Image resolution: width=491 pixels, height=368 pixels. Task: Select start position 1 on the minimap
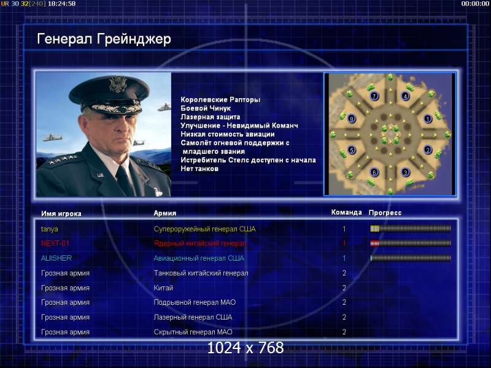428,119
